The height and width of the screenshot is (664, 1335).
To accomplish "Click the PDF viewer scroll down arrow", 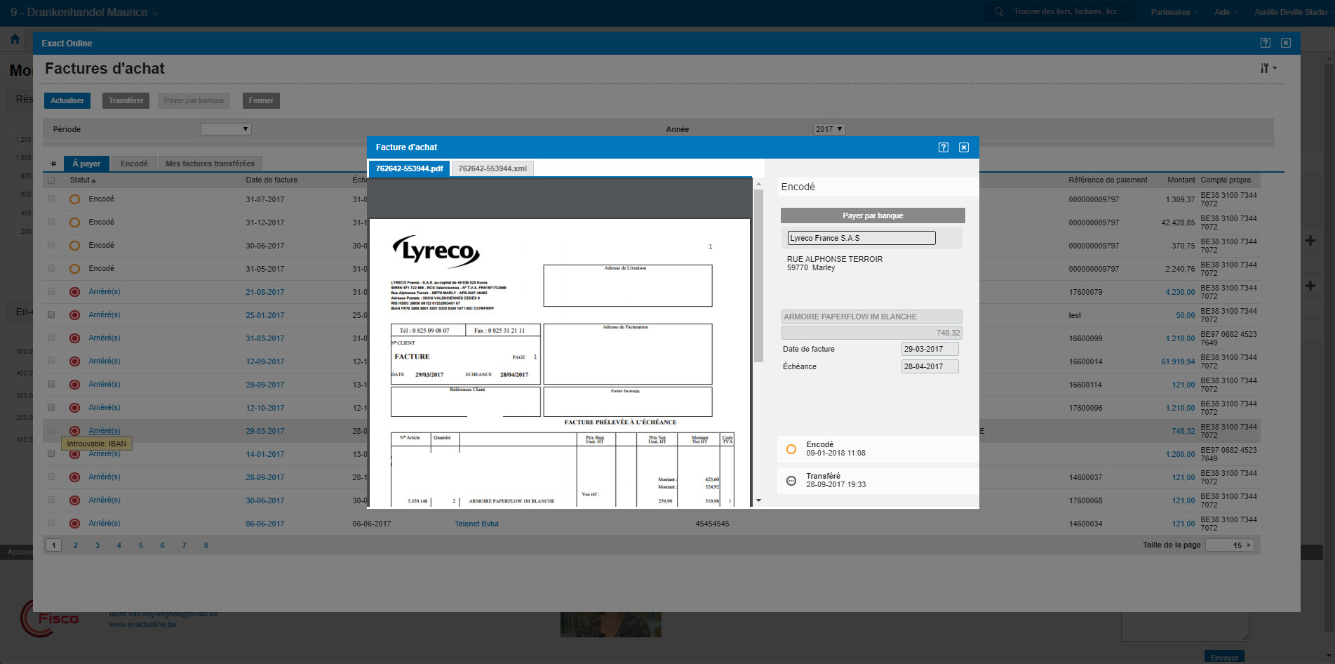I will click(x=758, y=500).
